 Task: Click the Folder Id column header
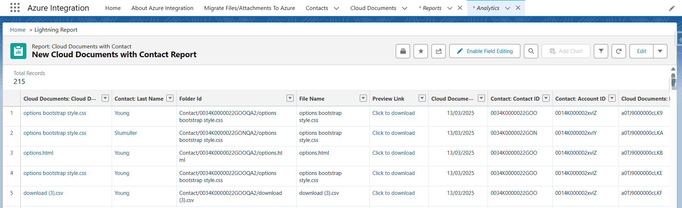point(190,99)
